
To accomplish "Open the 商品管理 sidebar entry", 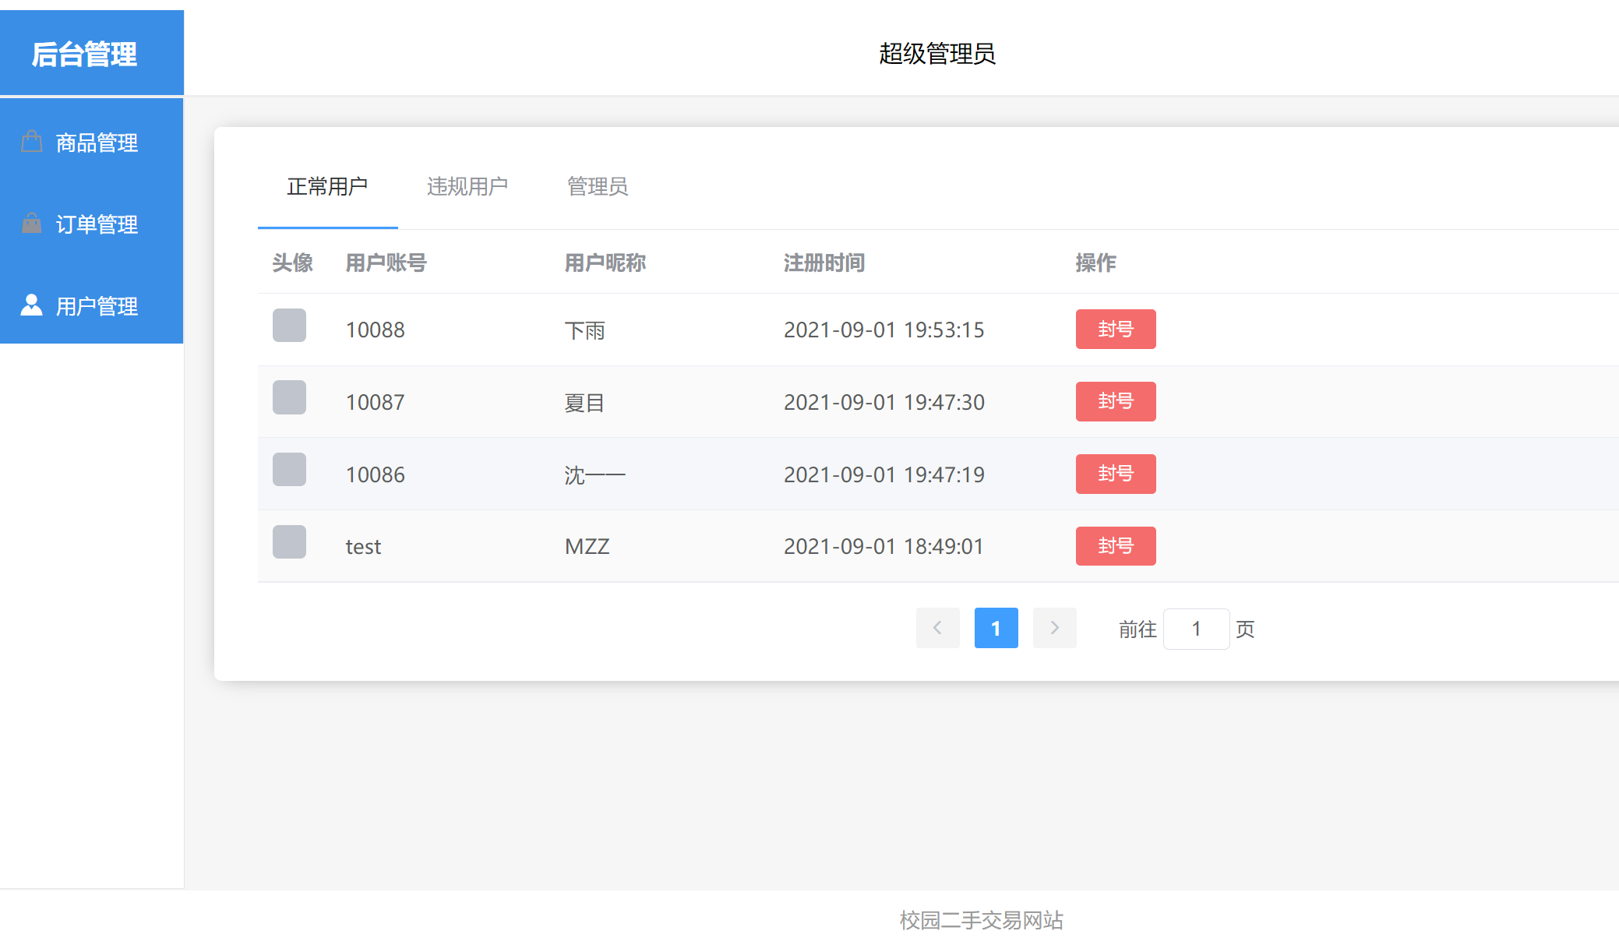I will tap(95, 143).
